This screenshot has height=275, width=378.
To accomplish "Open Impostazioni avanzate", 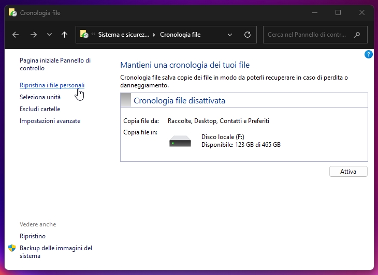I will coord(50,121).
